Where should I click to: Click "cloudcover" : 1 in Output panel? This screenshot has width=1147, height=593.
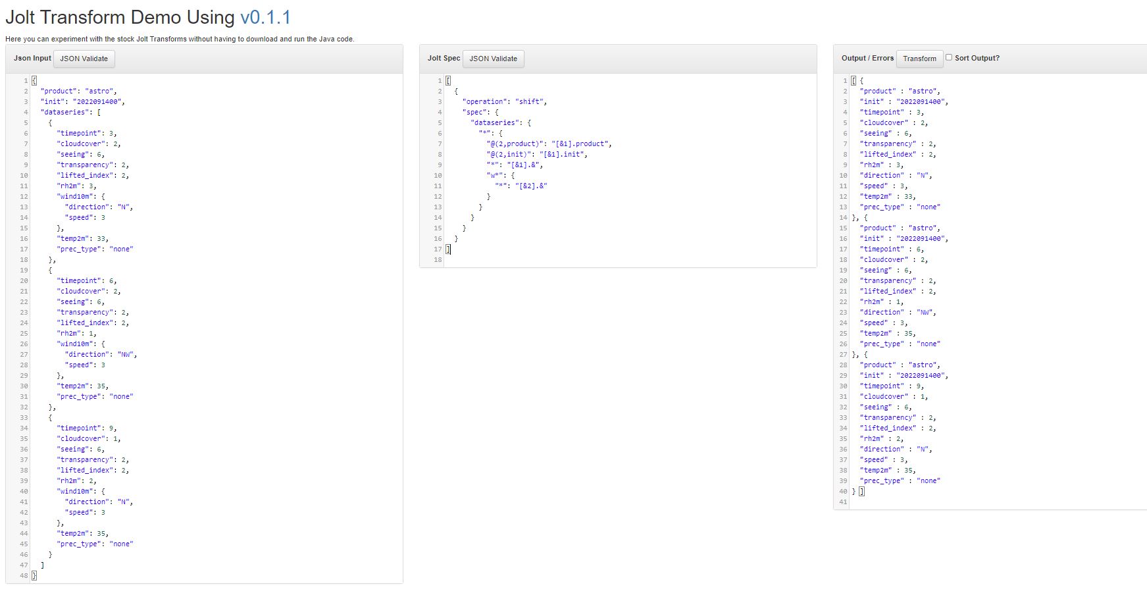click(894, 396)
